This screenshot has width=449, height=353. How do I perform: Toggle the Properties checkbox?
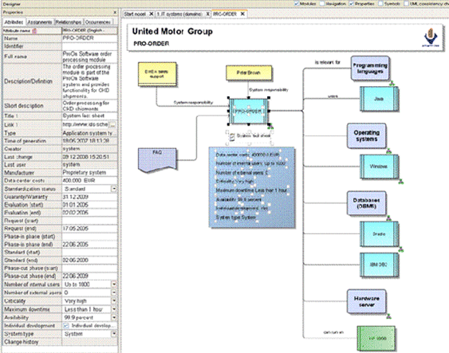[352, 3]
